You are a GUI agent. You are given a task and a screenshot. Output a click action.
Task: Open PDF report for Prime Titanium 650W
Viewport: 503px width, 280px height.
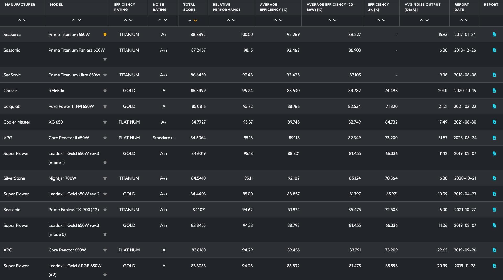tap(494, 35)
